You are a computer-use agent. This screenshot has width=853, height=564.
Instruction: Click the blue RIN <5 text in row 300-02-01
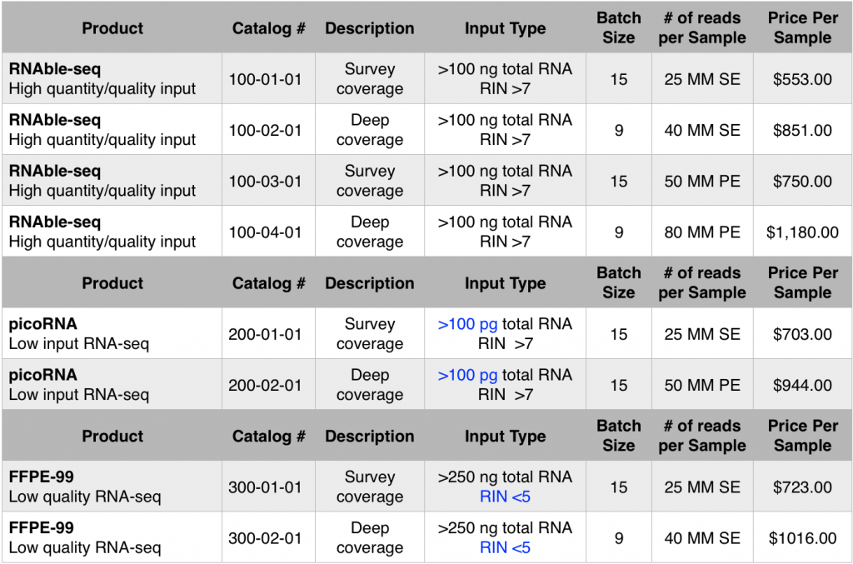pos(505,547)
